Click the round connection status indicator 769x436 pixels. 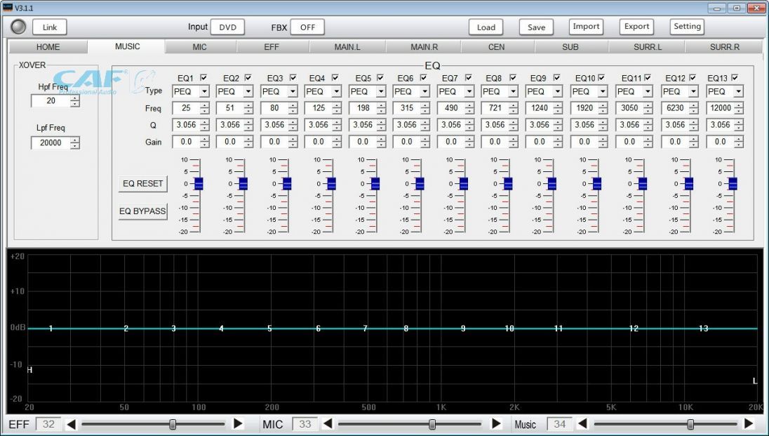(x=19, y=27)
